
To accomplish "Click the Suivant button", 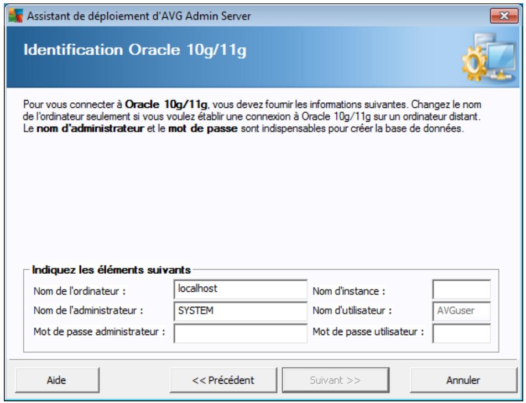I will (x=336, y=380).
